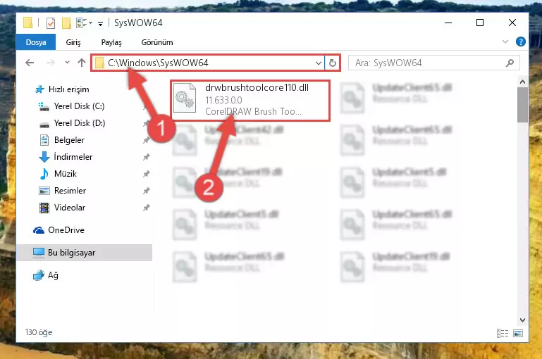
Task: Click the Hızlı erişim star icon
Action: 39,89
